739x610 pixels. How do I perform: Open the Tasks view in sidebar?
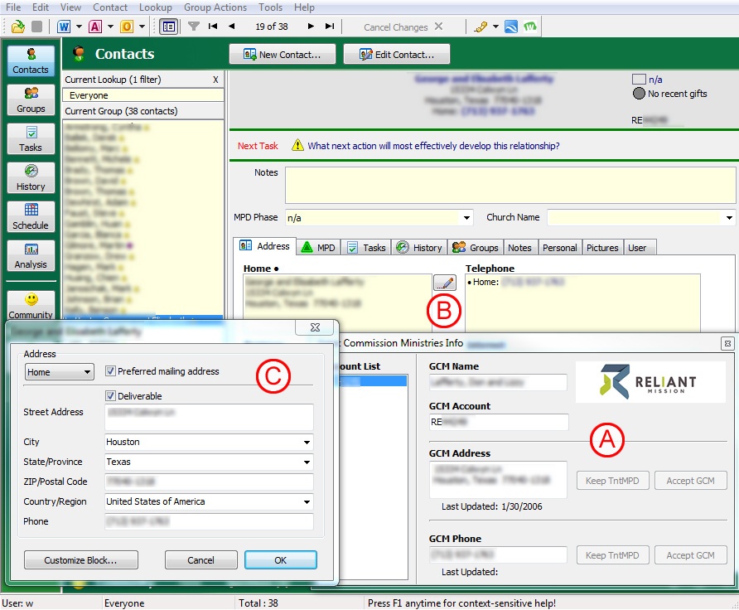(x=31, y=138)
